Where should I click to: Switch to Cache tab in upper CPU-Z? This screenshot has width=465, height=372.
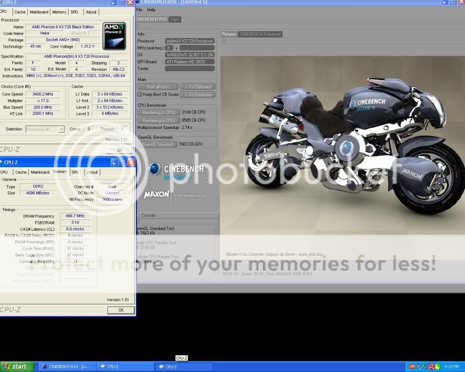(x=20, y=12)
